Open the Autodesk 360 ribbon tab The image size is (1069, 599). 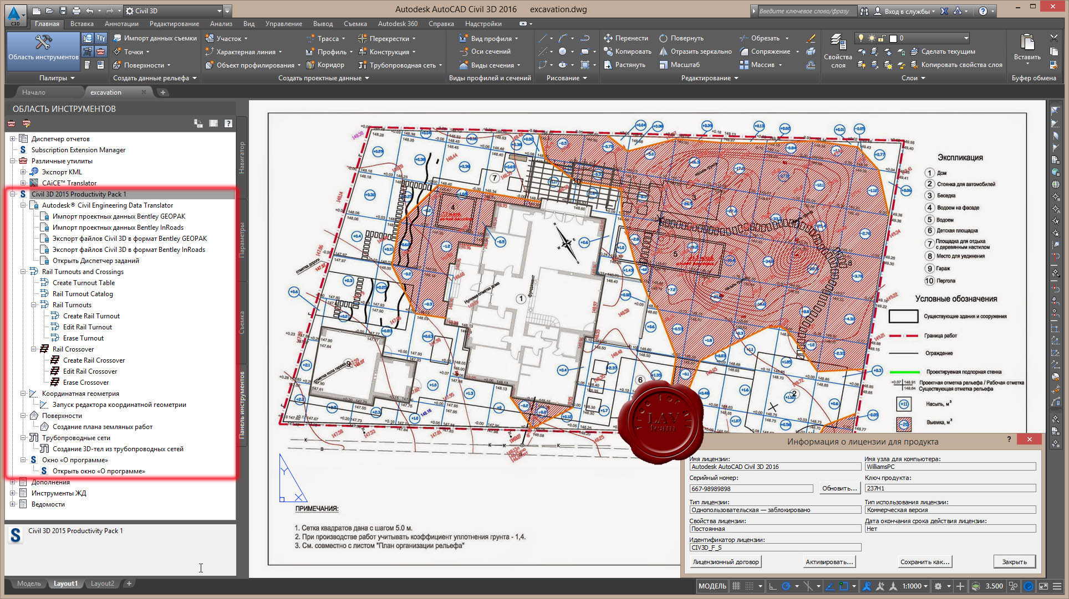[398, 24]
